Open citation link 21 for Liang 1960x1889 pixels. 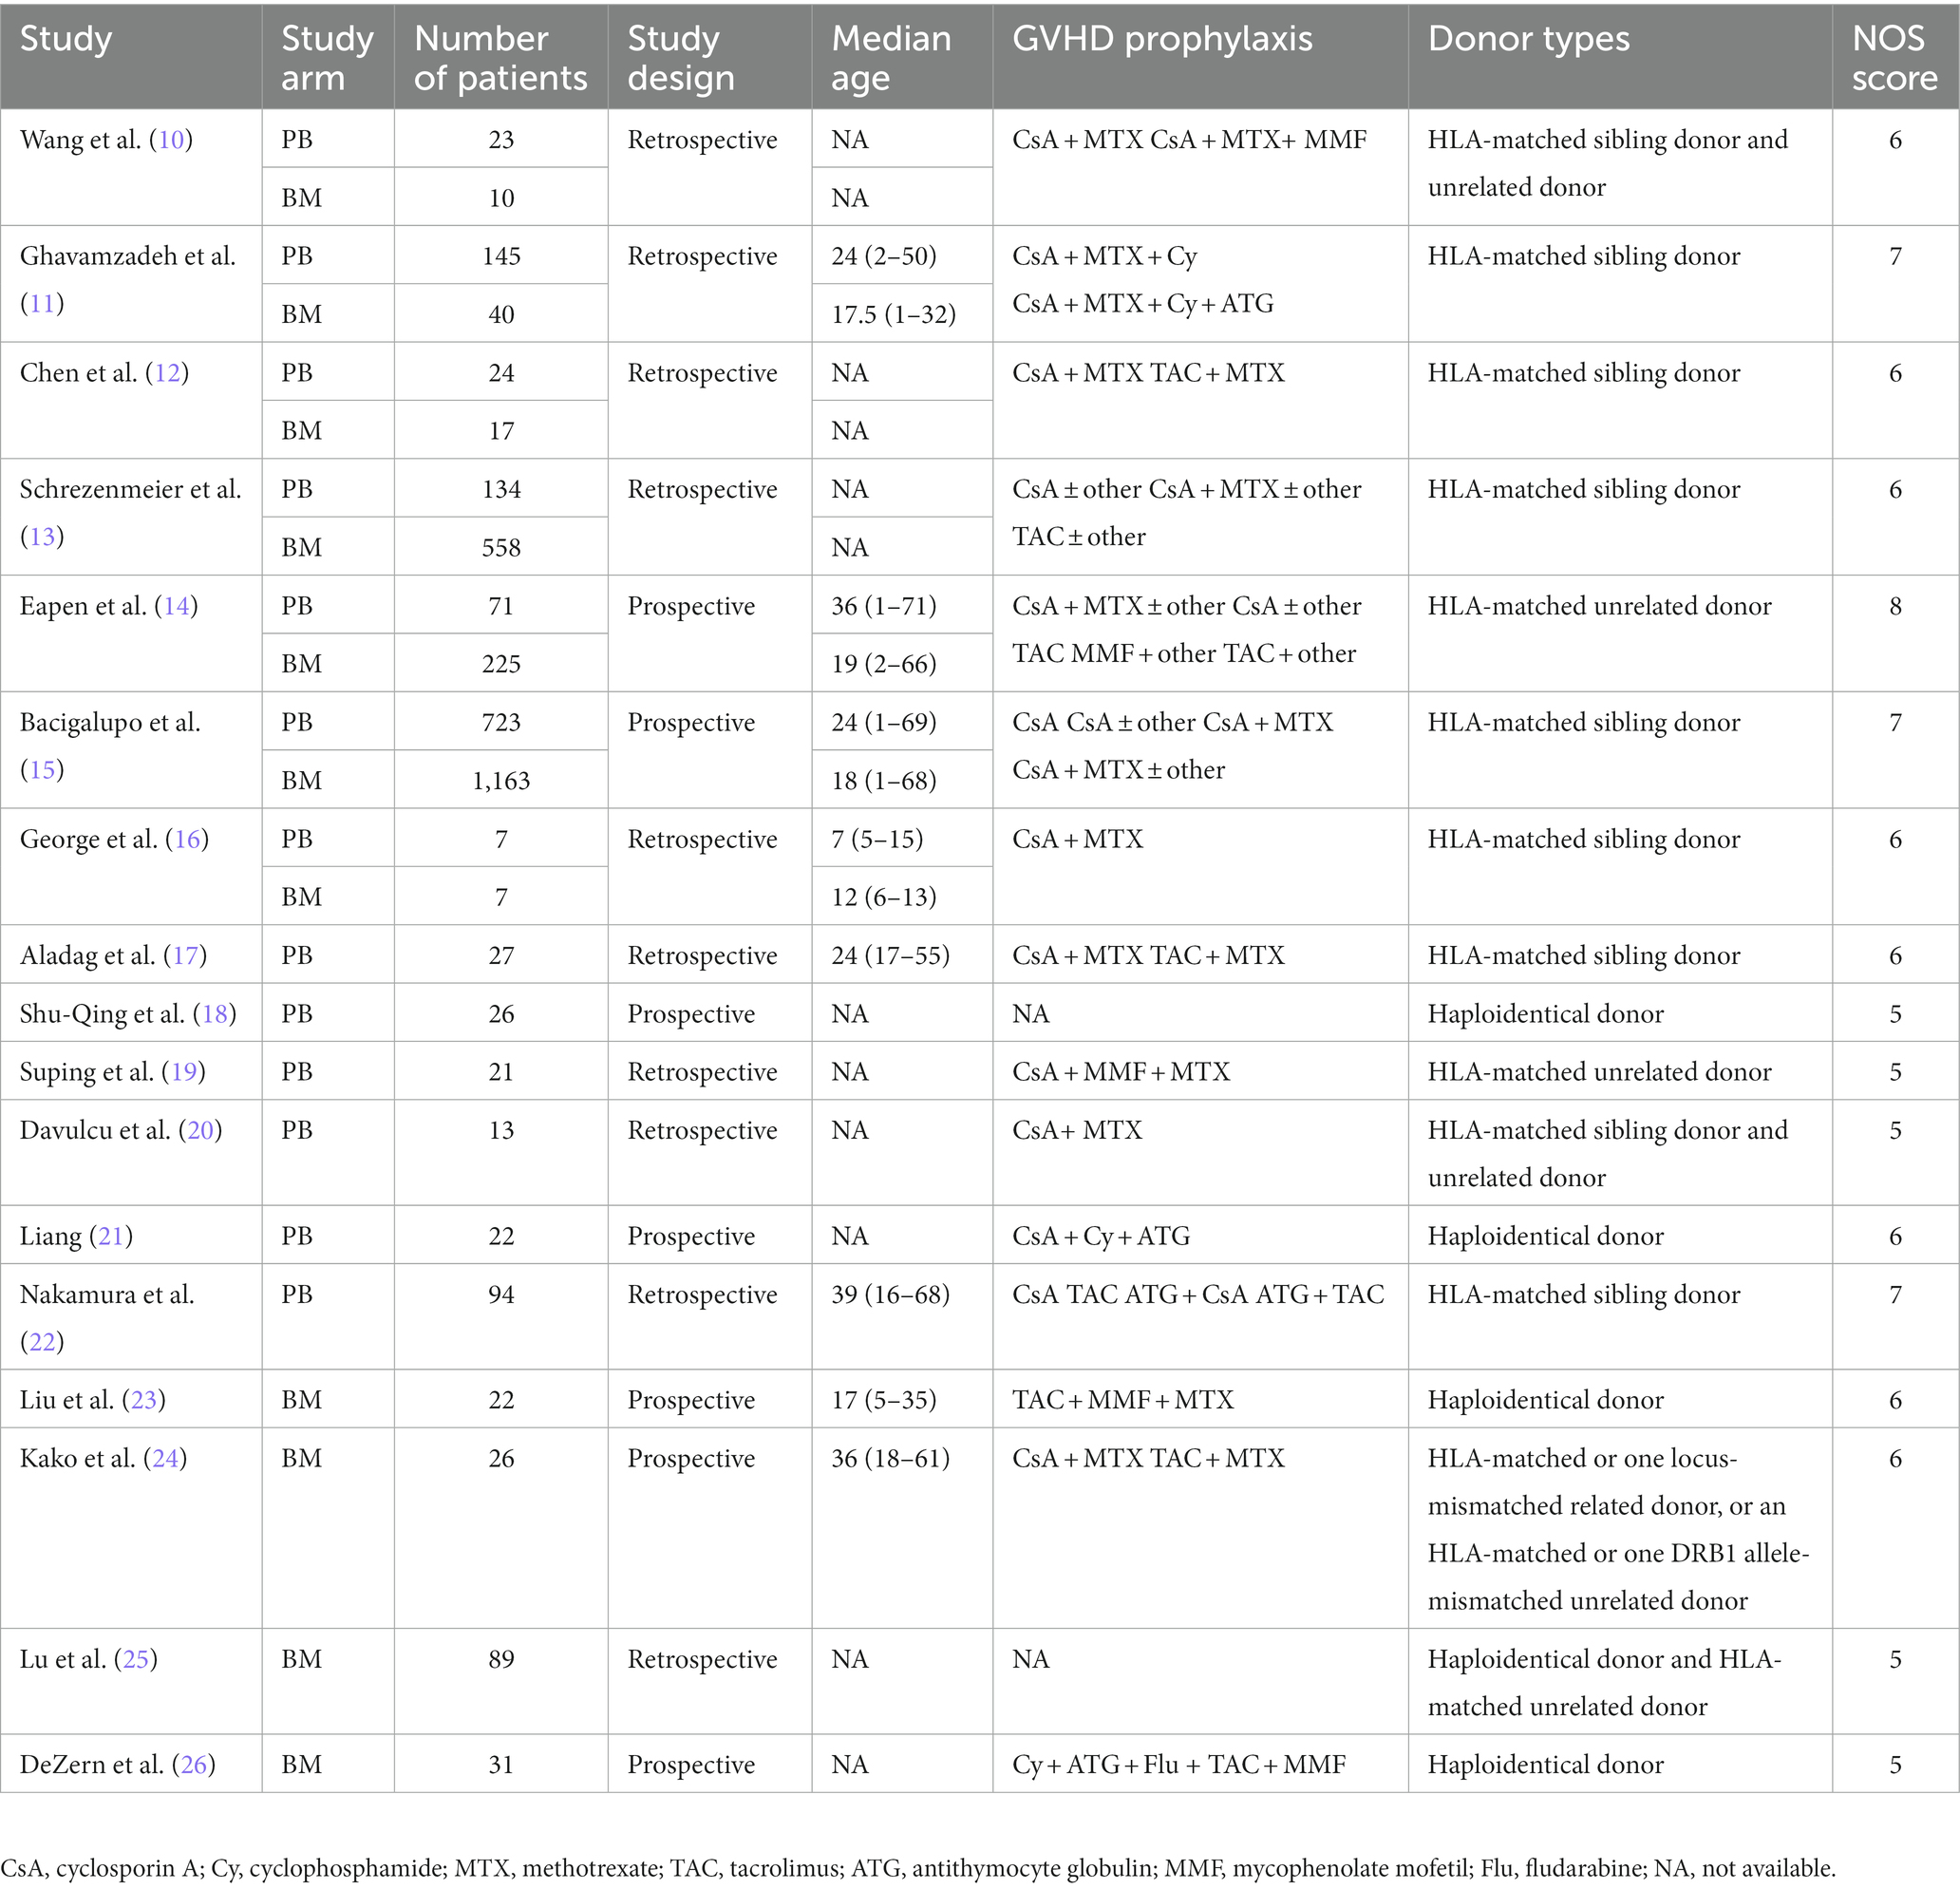[111, 1236]
